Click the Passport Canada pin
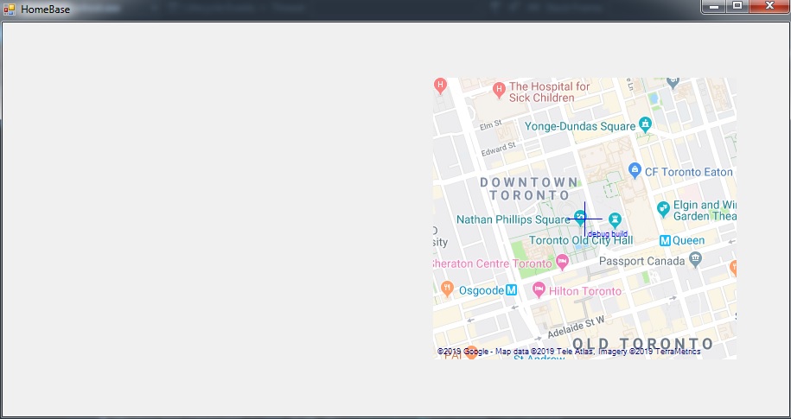The image size is (791, 419). tap(695, 260)
